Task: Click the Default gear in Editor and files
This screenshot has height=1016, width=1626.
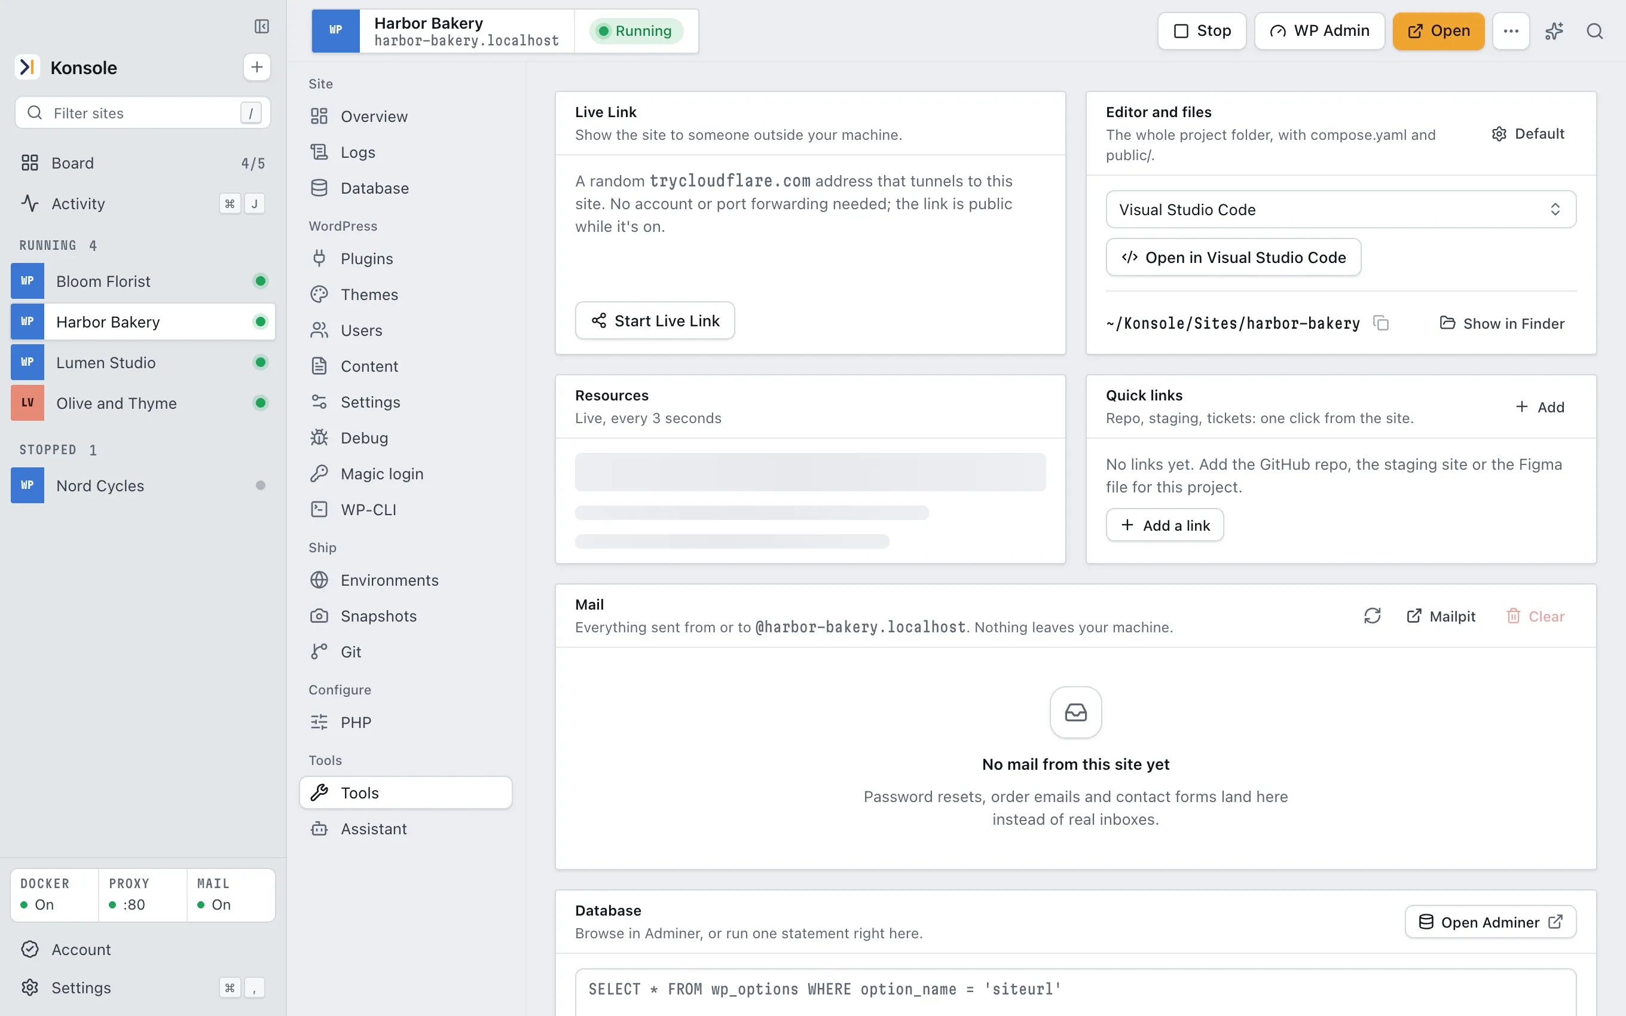Action: [x=1528, y=134]
